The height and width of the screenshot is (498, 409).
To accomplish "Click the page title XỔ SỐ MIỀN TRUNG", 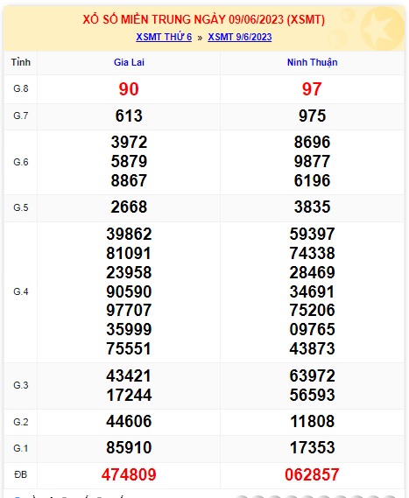I will (138, 19).
